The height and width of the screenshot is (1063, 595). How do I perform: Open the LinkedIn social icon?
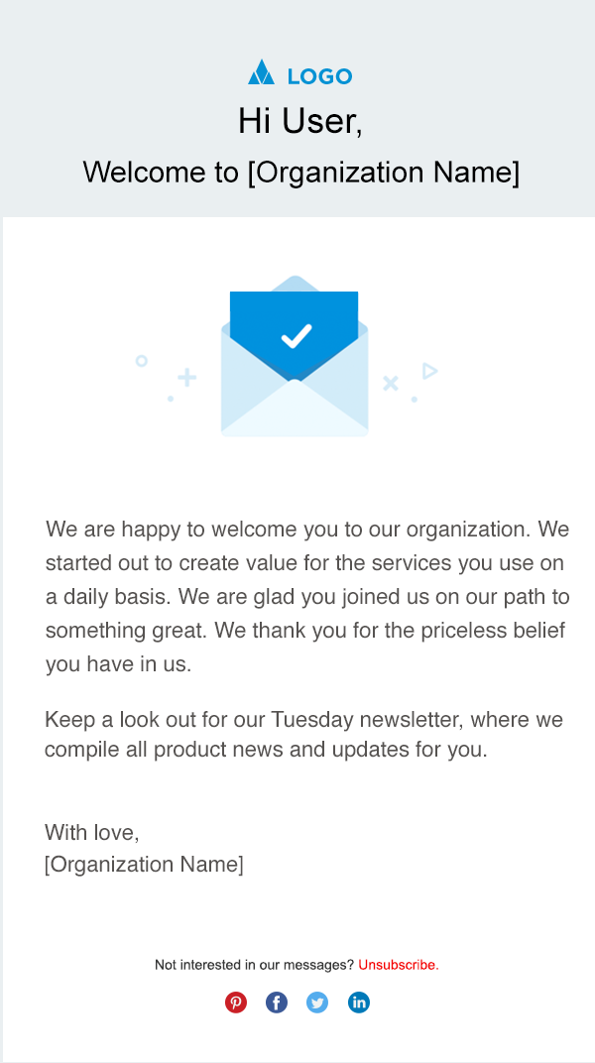click(359, 1003)
